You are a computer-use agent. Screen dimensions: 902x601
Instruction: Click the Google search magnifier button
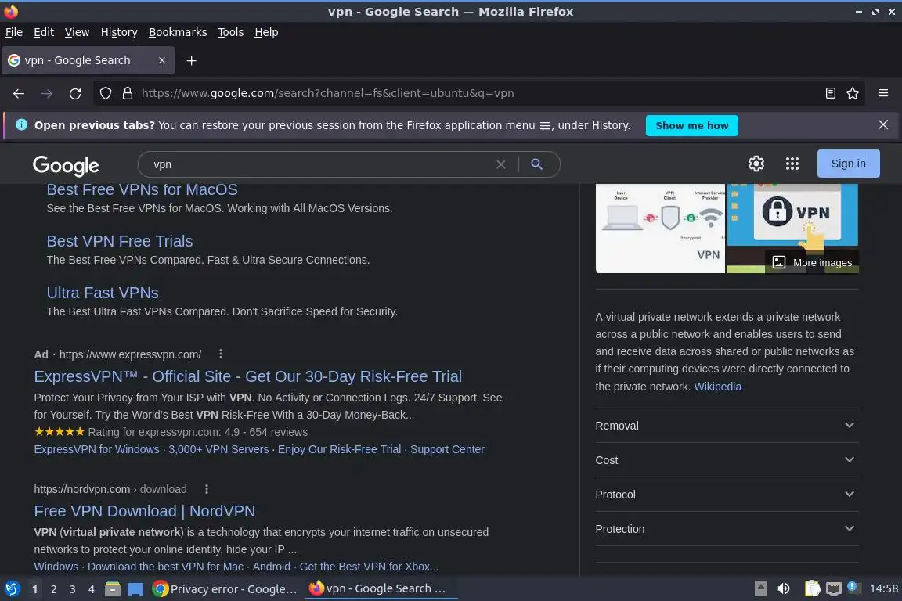click(x=536, y=164)
